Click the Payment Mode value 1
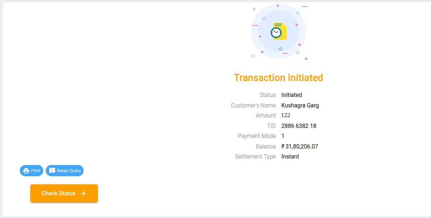 tap(283, 136)
